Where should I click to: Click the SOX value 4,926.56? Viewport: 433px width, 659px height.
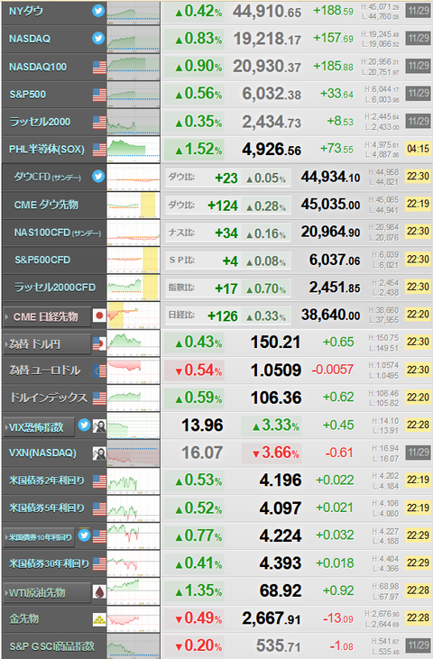point(272,150)
